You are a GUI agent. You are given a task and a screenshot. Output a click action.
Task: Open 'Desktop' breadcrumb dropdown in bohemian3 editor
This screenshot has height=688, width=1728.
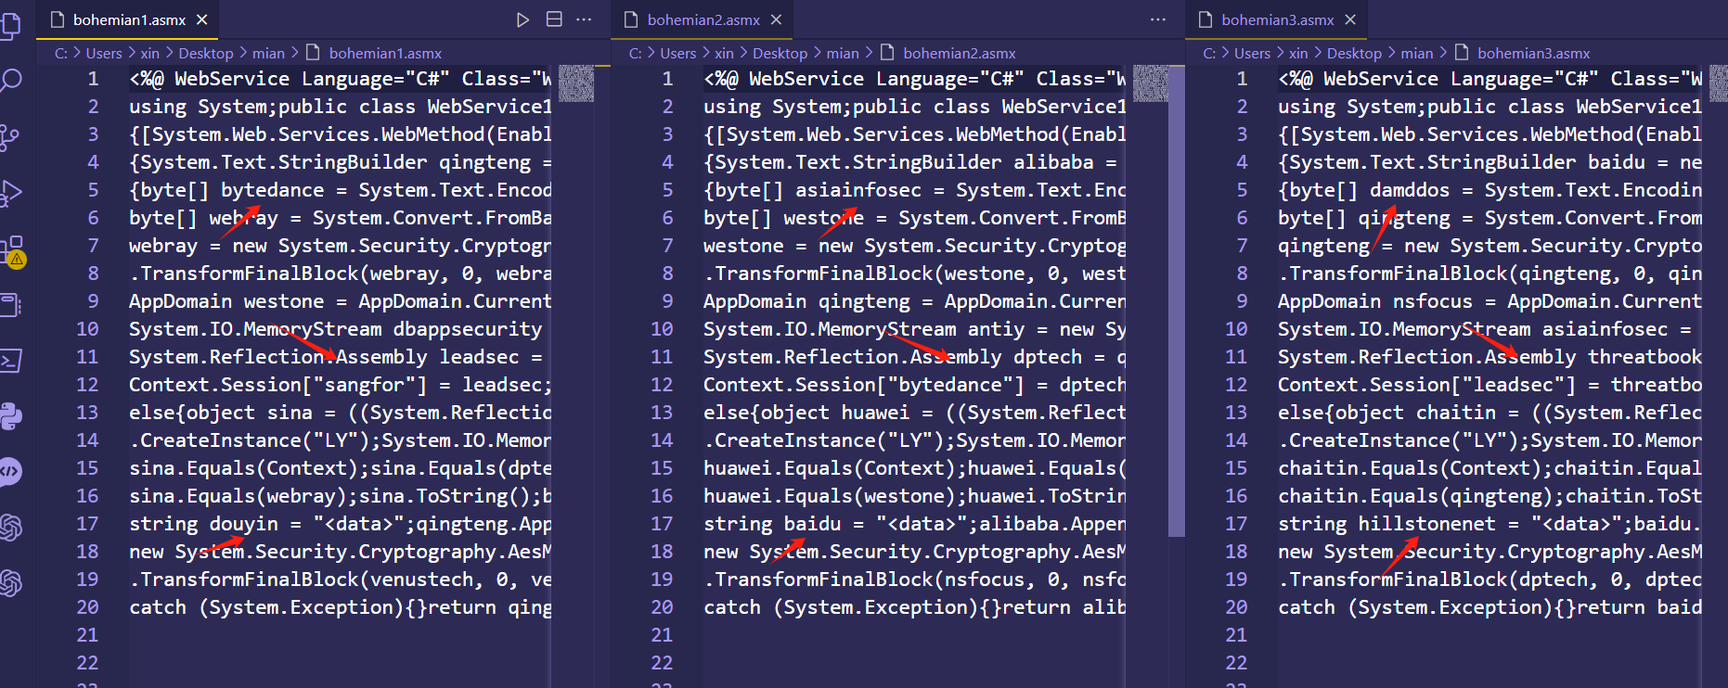click(x=1354, y=54)
